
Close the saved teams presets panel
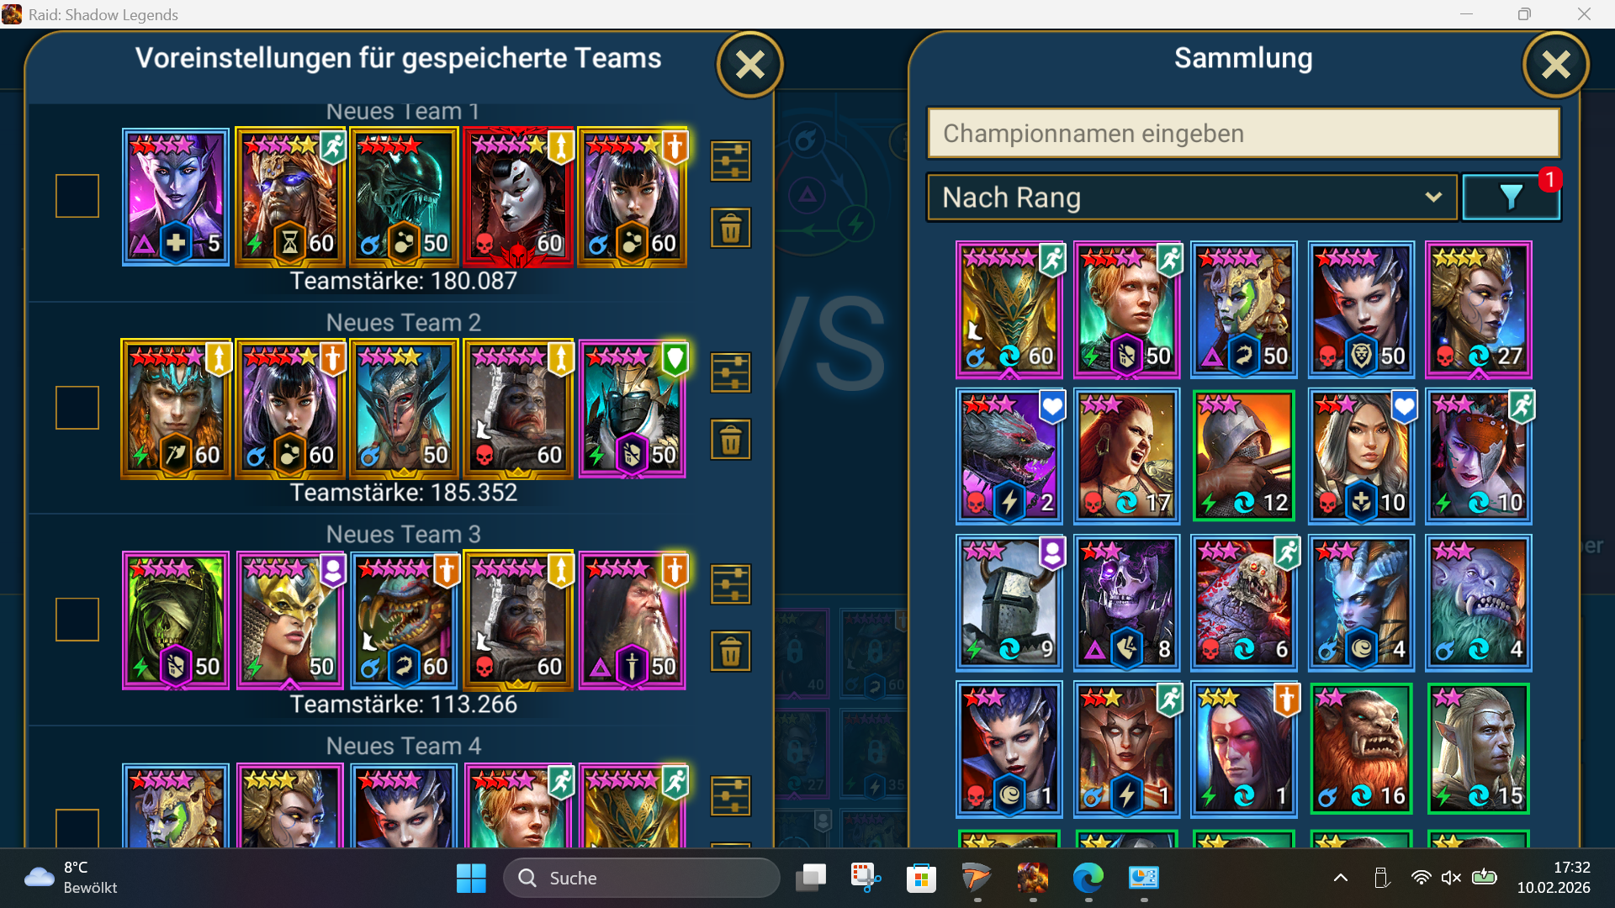[749, 65]
